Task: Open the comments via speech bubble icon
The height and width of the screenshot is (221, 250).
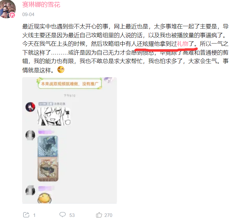Action: (x=63, y=215)
